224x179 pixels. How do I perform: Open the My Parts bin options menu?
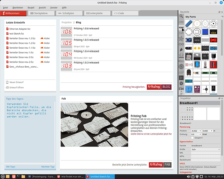click(222, 17)
